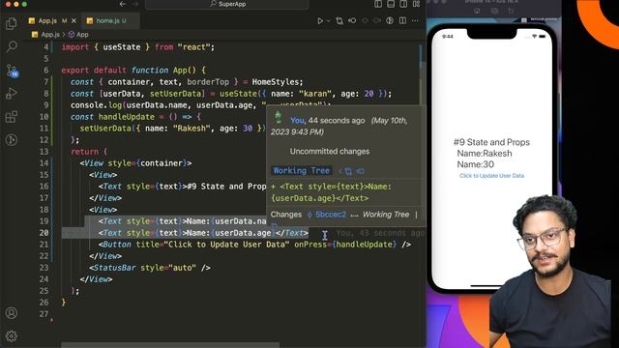
Task: Click the icon right of the copy icon in hover
Action: [360, 171]
